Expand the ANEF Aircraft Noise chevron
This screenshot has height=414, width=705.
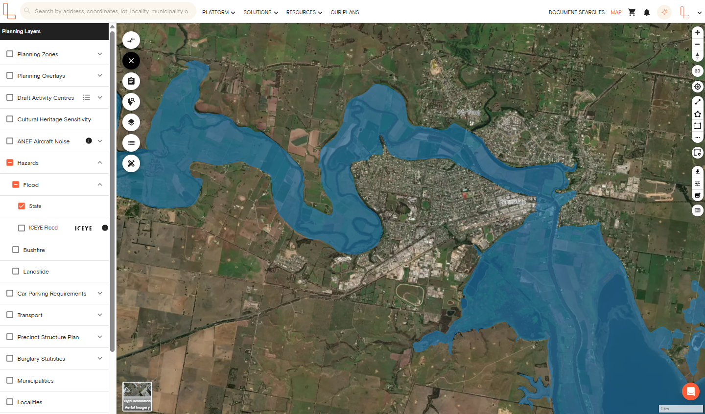pyautogui.click(x=100, y=141)
